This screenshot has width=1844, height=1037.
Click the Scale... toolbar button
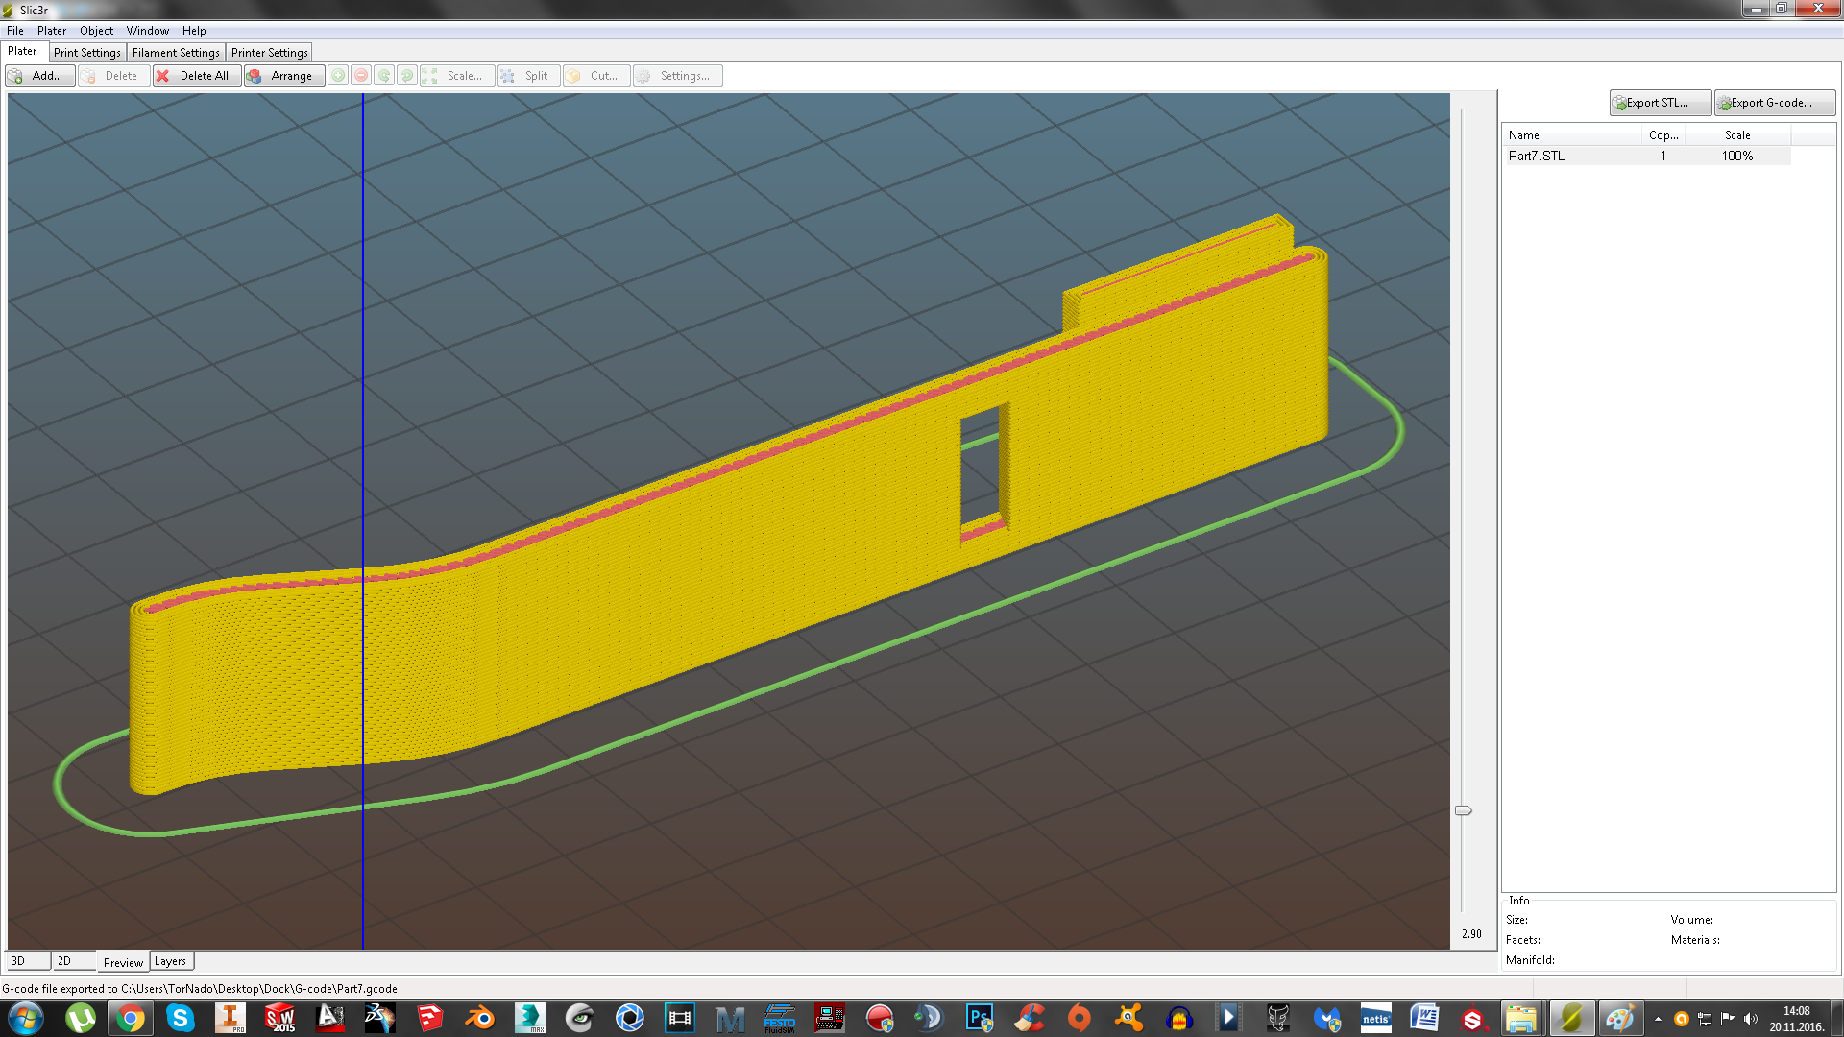456,76
